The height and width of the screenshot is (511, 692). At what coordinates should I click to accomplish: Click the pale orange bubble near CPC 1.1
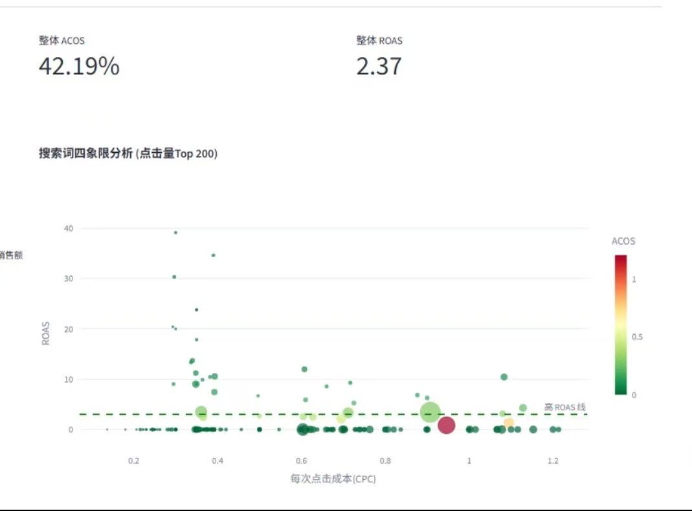[509, 423]
